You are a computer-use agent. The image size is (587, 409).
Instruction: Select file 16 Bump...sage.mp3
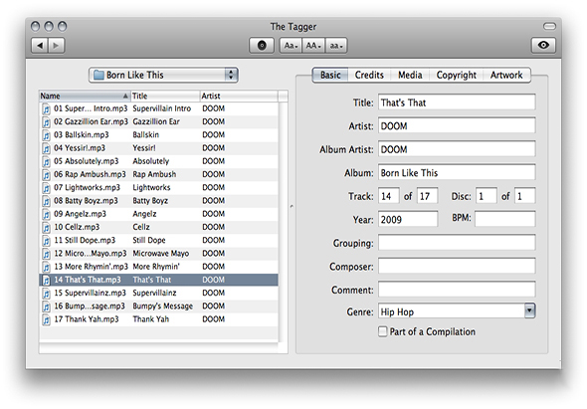pos(159,306)
